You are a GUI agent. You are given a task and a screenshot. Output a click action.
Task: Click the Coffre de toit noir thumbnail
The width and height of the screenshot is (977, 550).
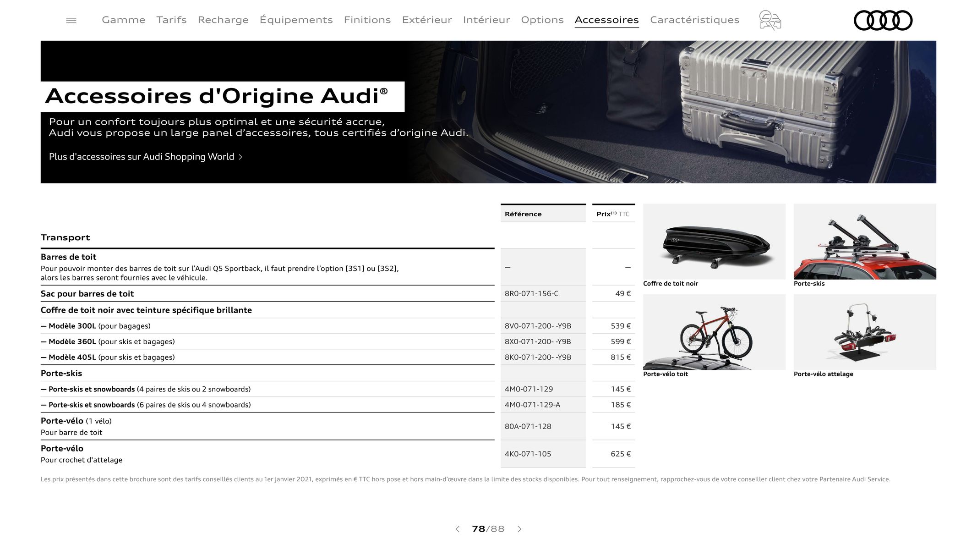pyautogui.click(x=714, y=242)
